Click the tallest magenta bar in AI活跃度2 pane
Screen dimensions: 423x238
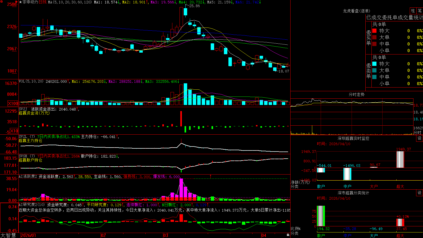[x=181, y=190]
